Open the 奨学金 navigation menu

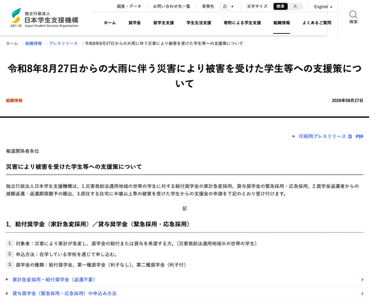coord(135,23)
